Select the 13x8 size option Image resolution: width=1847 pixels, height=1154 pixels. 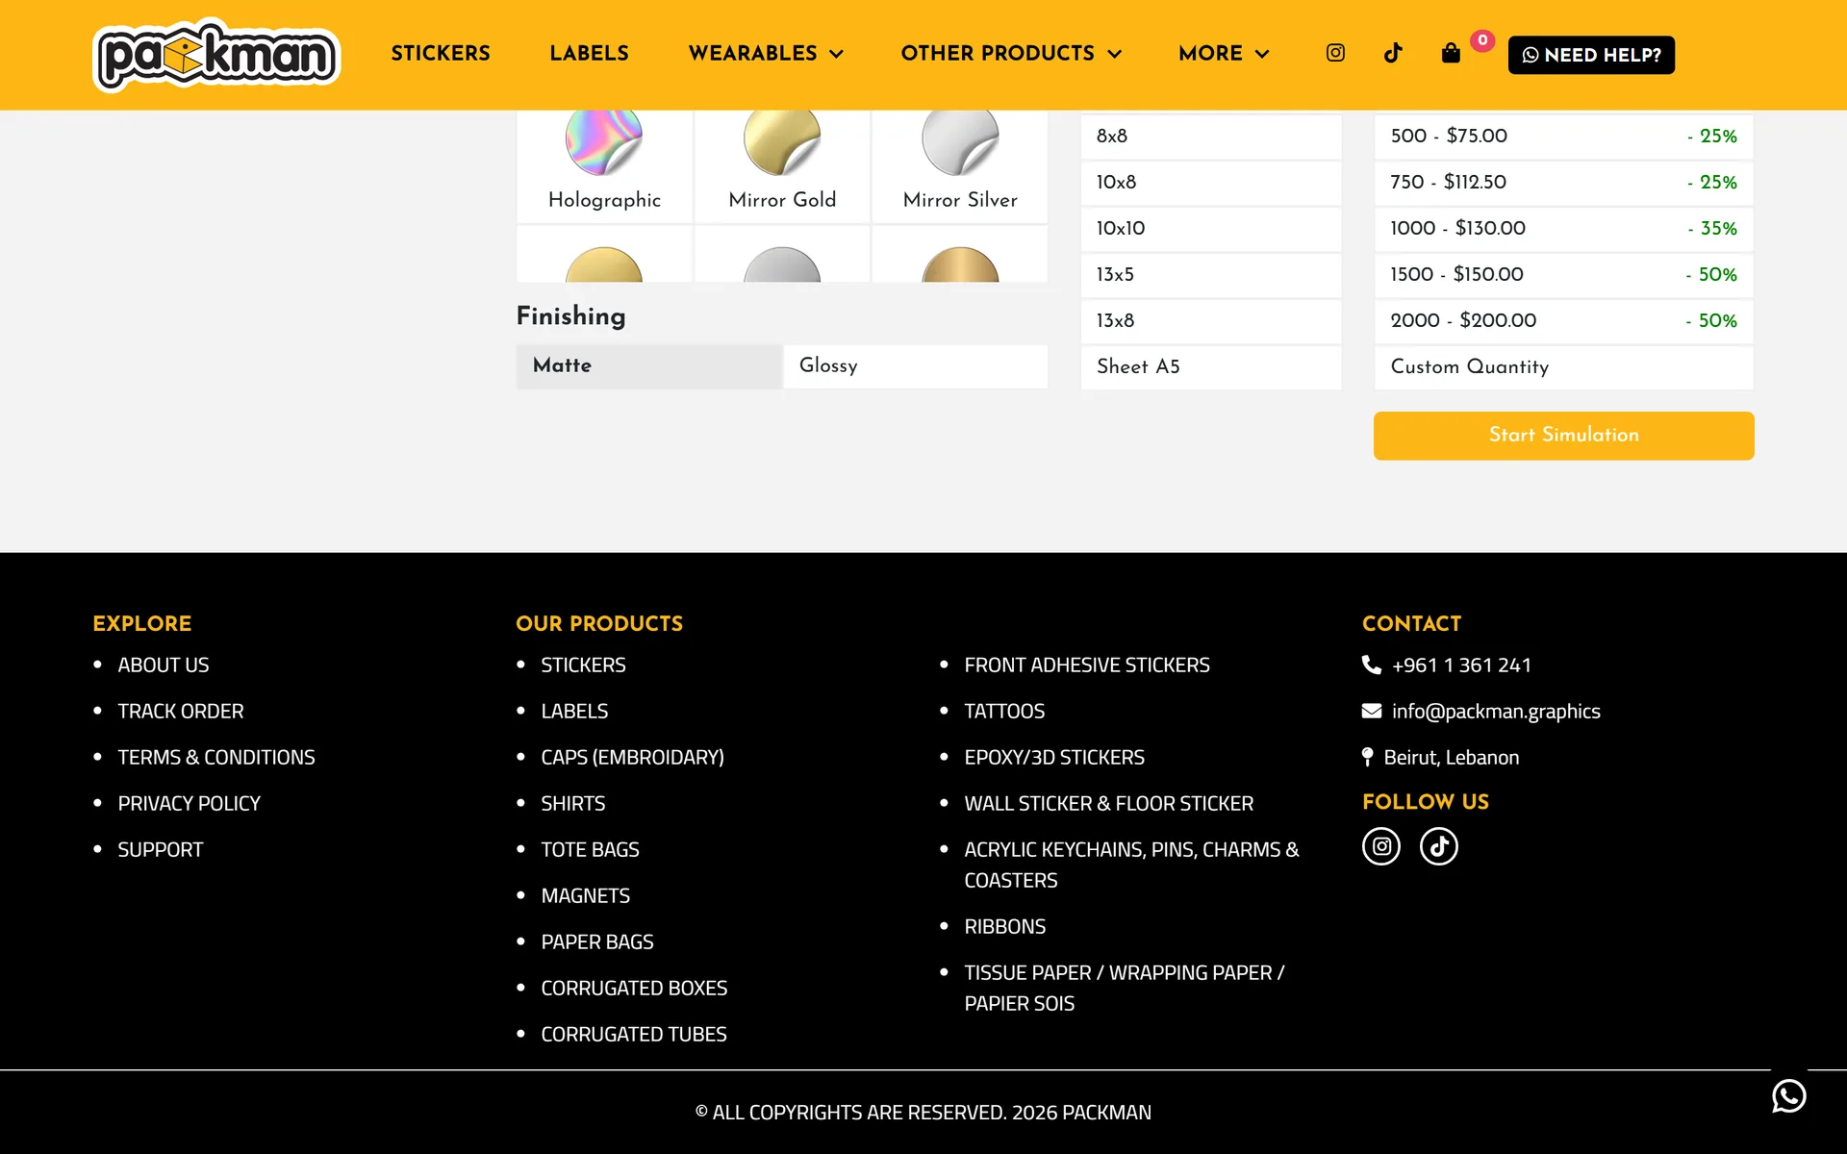[1211, 321]
